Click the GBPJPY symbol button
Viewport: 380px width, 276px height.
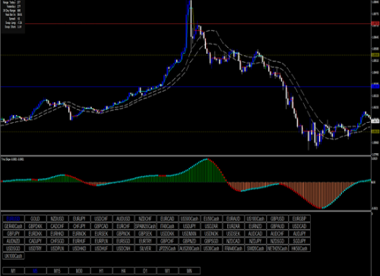pyautogui.click(x=13, y=234)
